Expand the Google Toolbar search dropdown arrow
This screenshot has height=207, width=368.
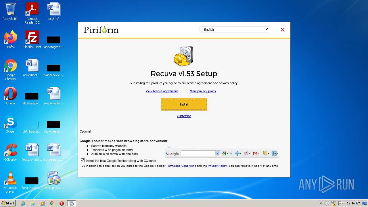217,154
